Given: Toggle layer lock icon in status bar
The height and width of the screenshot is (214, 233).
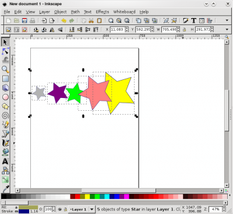Looking at the screenshot, I should point(66,209).
